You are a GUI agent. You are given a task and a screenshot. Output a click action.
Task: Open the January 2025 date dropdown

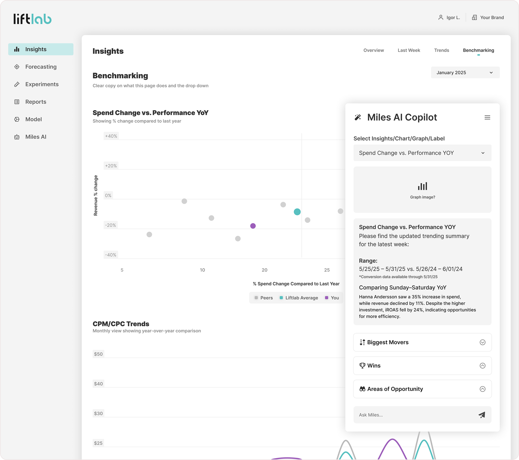pos(465,73)
